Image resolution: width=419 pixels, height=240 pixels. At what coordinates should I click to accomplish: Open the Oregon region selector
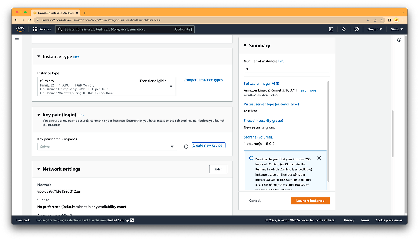(375, 29)
